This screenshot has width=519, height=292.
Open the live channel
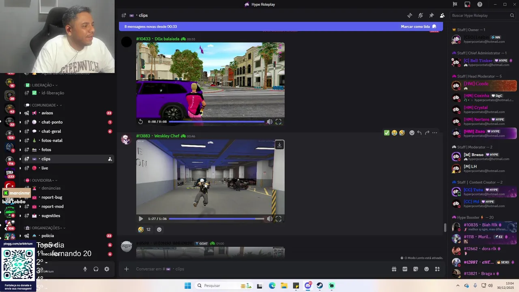tap(68, 168)
